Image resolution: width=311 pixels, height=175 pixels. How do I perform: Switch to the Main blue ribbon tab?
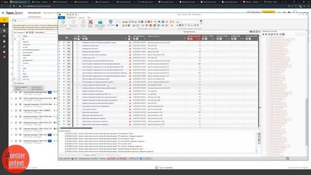[x=62, y=17]
